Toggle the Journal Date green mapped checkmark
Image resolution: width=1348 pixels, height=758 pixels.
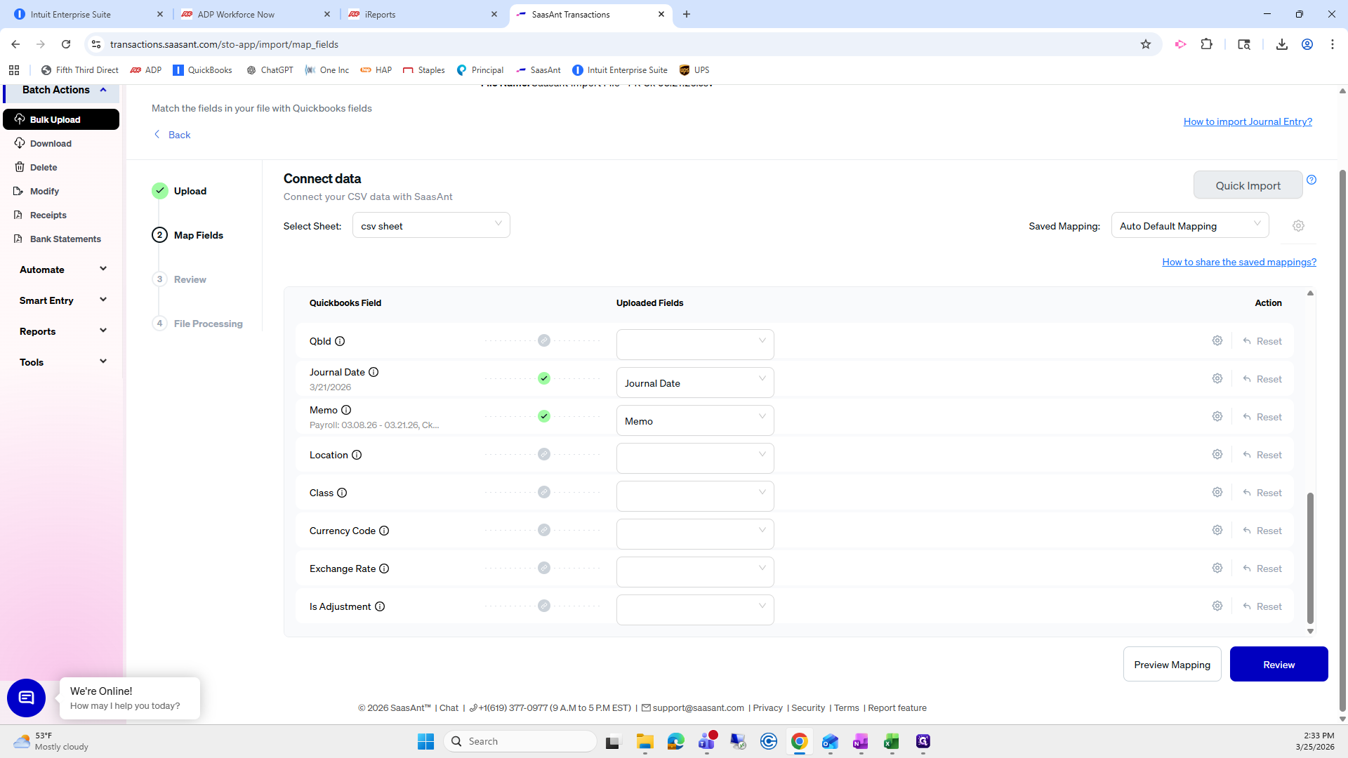tap(543, 378)
